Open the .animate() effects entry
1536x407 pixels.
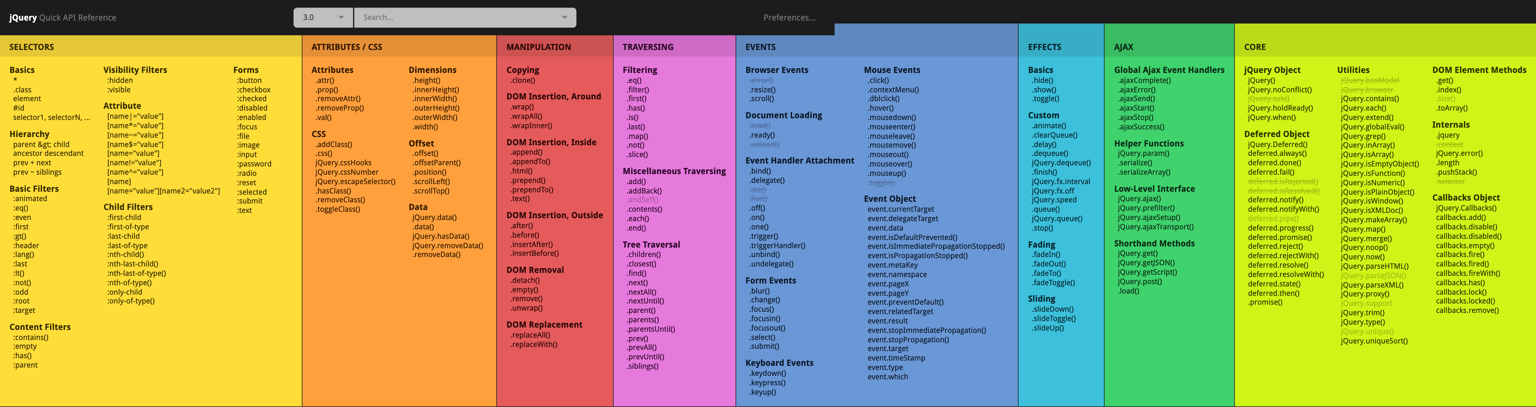tap(1049, 126)
